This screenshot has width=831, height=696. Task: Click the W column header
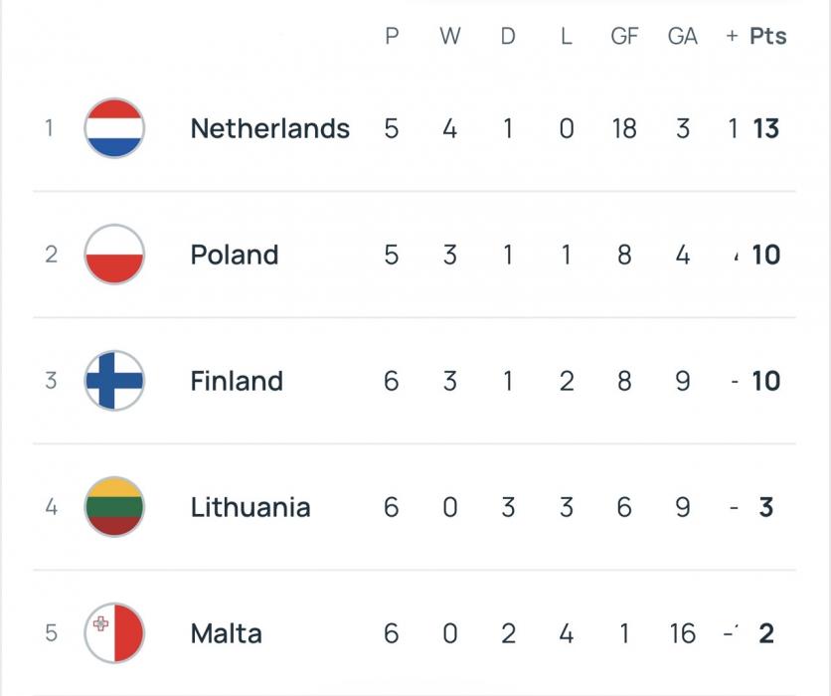click(449, 37)
